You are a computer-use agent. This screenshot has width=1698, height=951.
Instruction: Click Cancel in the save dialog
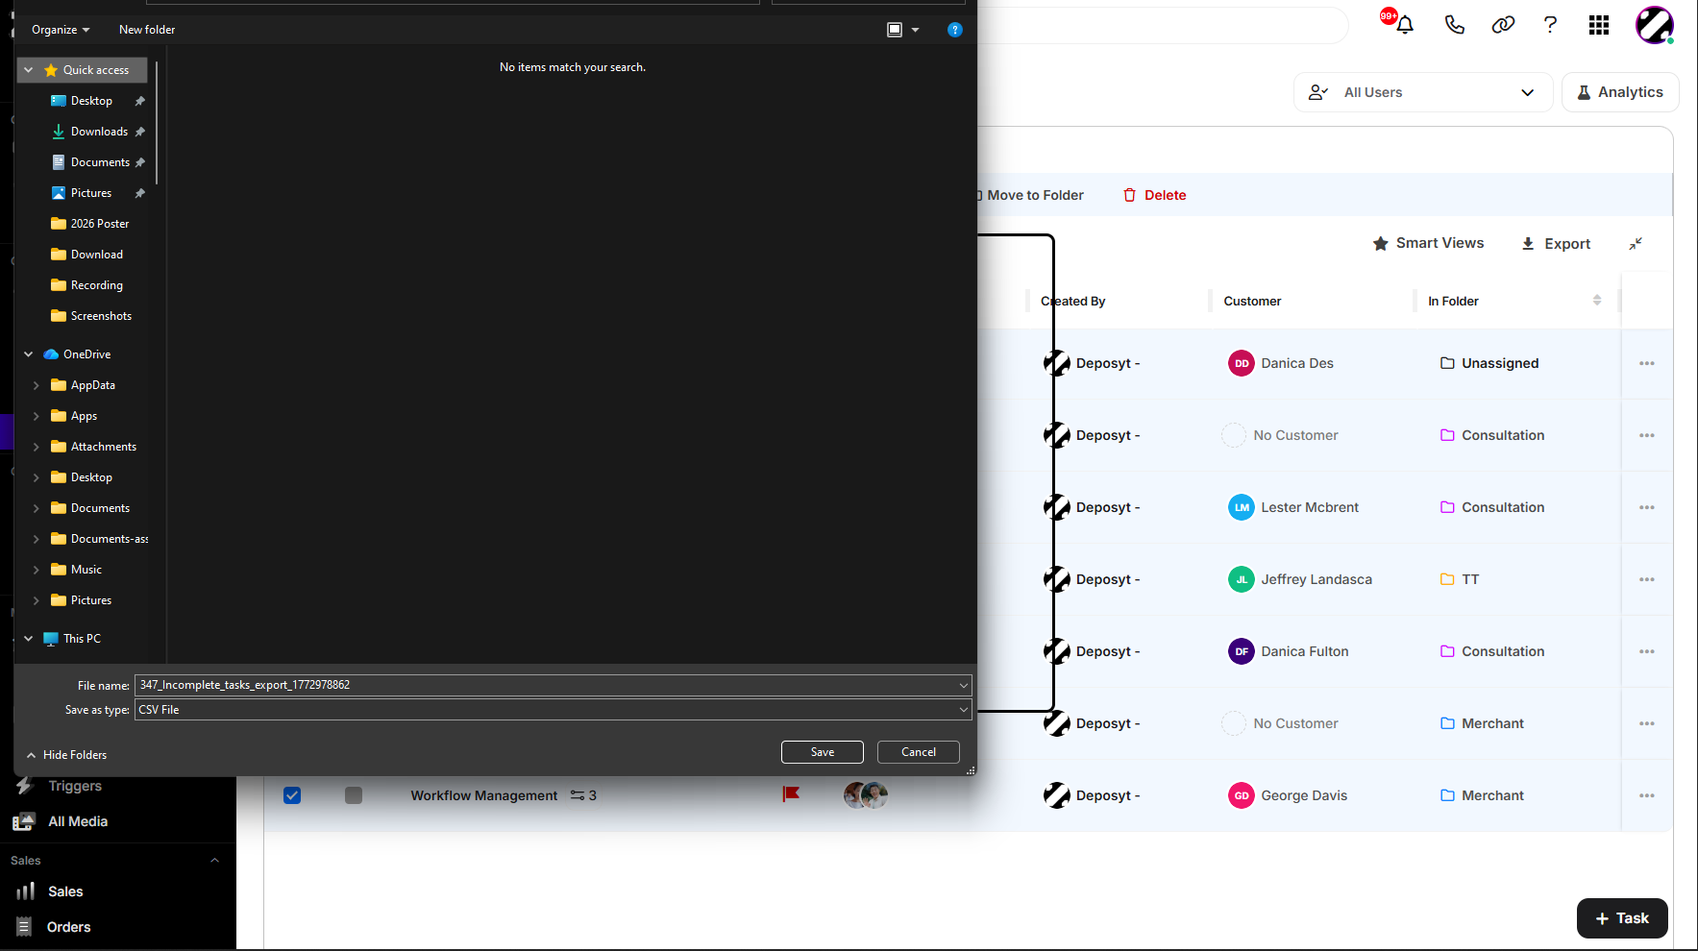point(919,752)
